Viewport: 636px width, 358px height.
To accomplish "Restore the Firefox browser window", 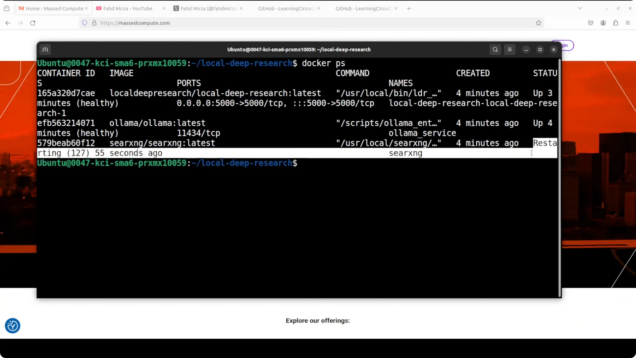I will coord(618,8).
